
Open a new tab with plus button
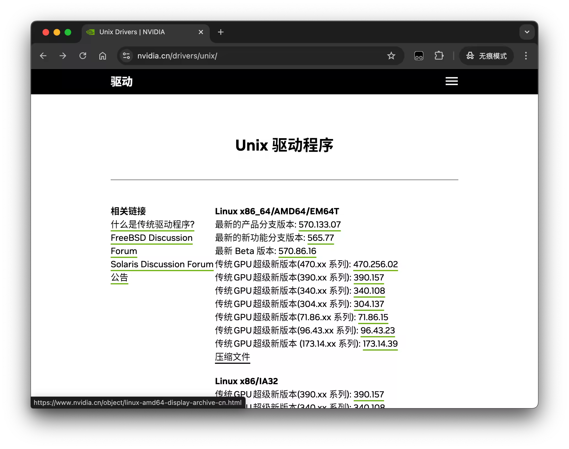tap(220, 32)
